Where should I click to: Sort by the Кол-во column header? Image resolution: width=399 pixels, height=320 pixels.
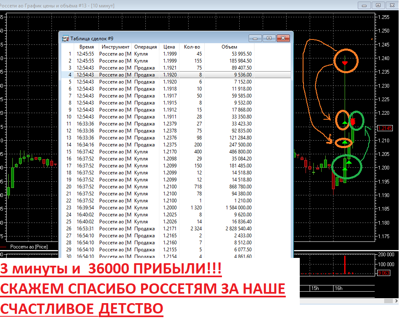point(191,47)
